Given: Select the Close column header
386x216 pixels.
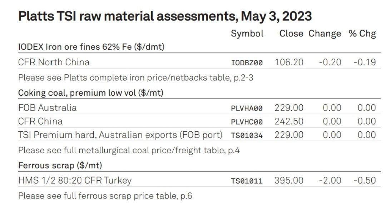Looking at the screenshot, I should 291,34.
